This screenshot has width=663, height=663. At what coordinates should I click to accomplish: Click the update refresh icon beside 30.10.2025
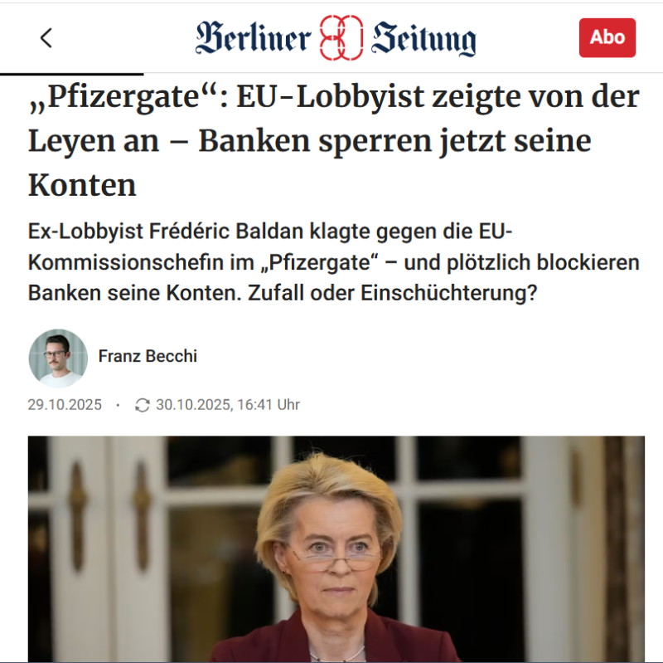point(142,405)
